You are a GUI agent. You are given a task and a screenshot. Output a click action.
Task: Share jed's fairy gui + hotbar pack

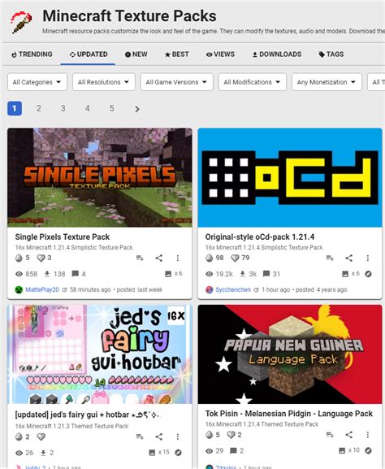[159, 436]
